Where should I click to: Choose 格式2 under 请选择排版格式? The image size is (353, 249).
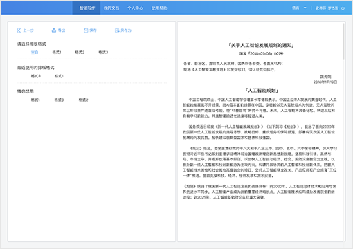click(80, 53)
